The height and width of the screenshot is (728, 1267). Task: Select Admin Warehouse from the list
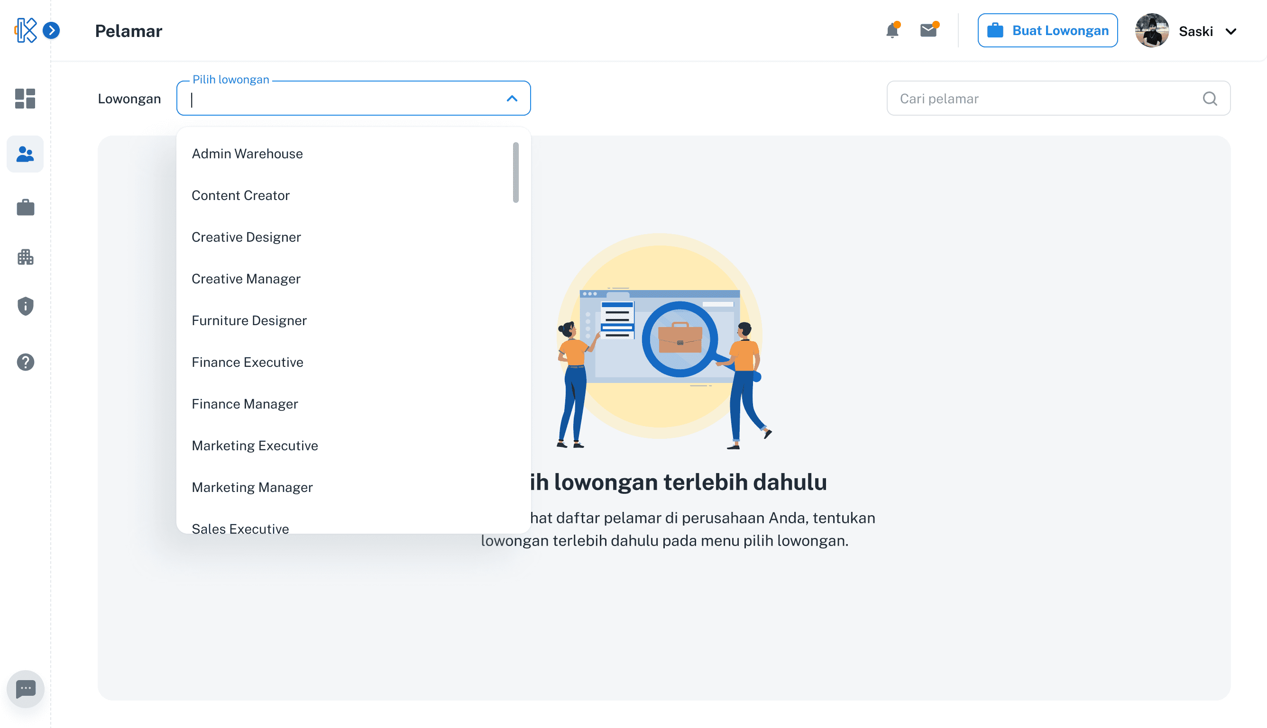[247, 154]
